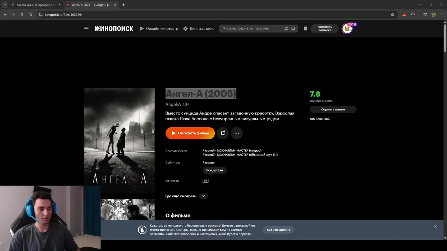Expand Где ещё смотреть chevron
Viewport: 447px width, 251px height.
tap(204, 196)
